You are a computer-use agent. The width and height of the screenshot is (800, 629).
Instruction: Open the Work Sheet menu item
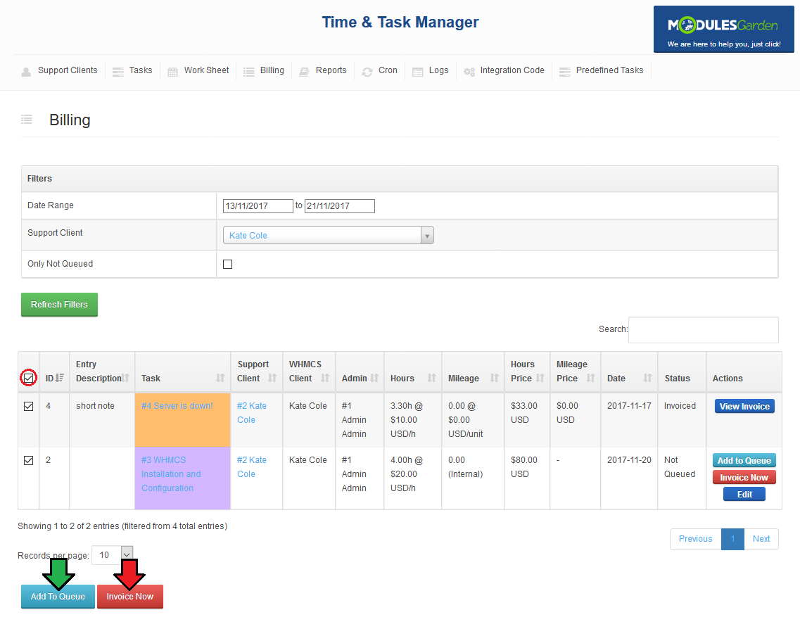[206, 70]
